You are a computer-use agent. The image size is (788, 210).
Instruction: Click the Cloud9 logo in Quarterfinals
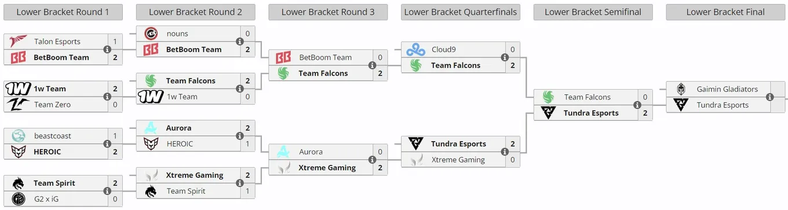pyautogui.click(x=416, y=49)
